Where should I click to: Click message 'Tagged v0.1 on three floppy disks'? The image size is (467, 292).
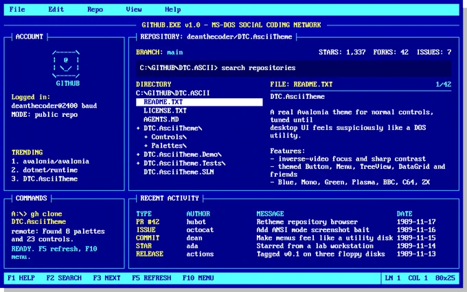(321, 254)
